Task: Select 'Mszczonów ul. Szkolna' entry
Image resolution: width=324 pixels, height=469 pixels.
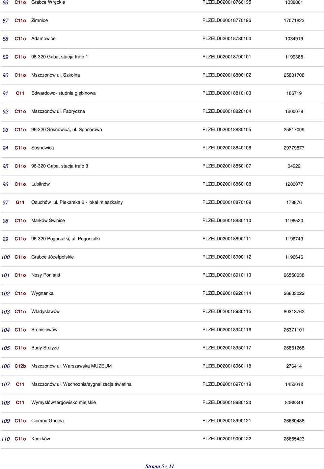Action: pyautogui.click(x=56, y=75)
